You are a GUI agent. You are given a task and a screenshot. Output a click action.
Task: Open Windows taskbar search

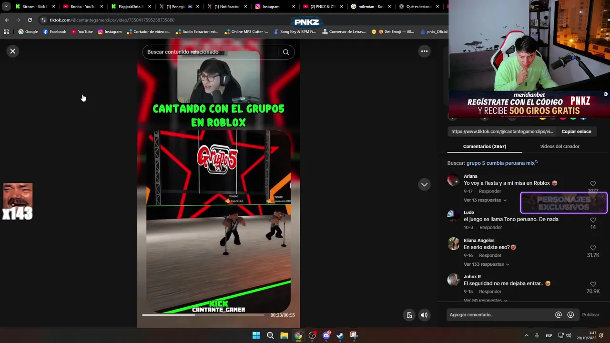pyautogui.click(x=270, y=335)
